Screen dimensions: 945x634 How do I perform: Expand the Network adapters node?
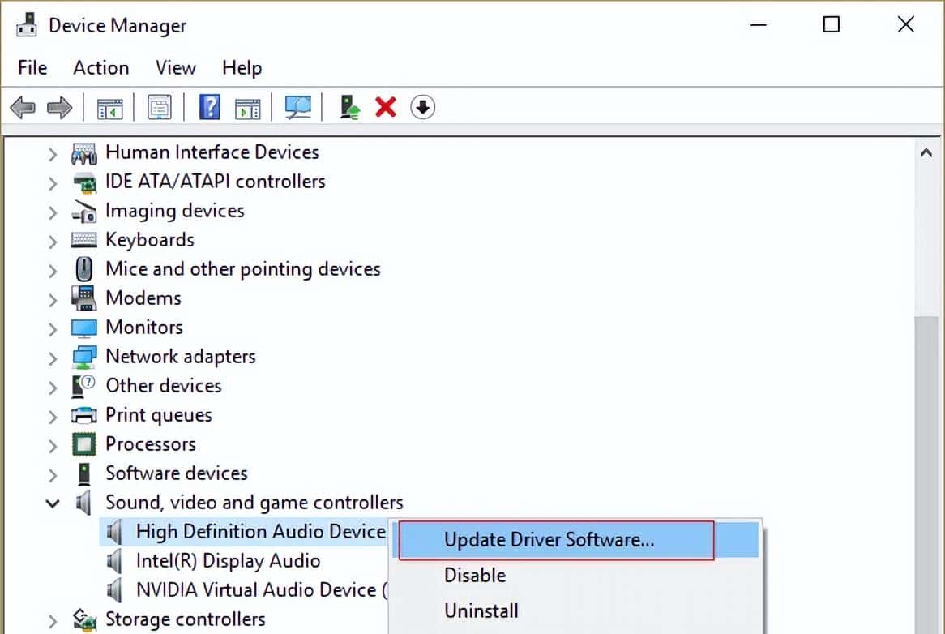click(x=53, y=358)
